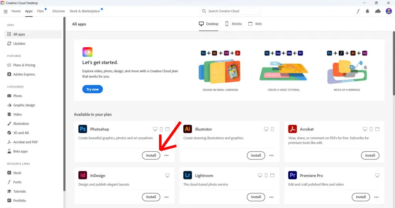Open the hamburger menu icon
The width and height of the screenshot is (395, 208).
point(5,11)
